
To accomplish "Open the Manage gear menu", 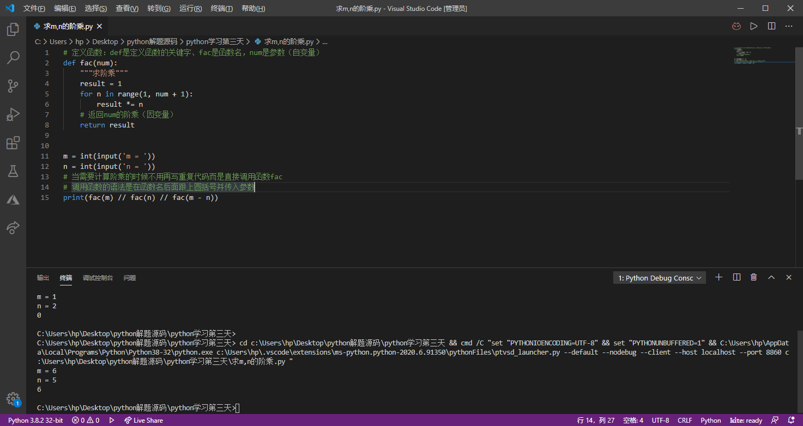I will [x=13, y=398].
